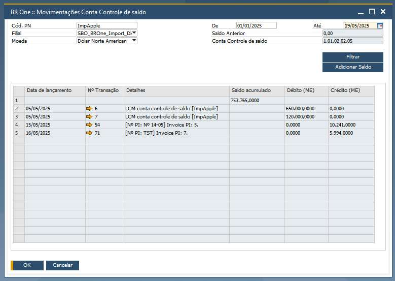Click the Adicionar Saldo button
Viewport: 395px width, 281px height.
coord(353,67)
